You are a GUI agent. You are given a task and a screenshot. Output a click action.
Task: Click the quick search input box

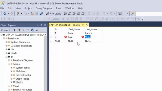pos(149,13)
